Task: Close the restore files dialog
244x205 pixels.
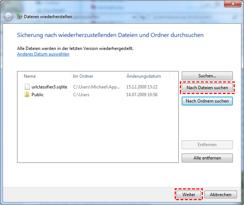Action: [233, 4]
